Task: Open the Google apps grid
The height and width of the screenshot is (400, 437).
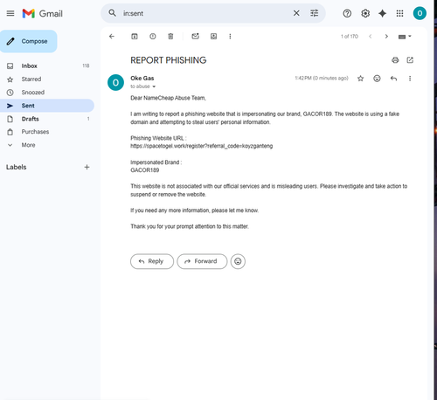Action: (399, 13)
